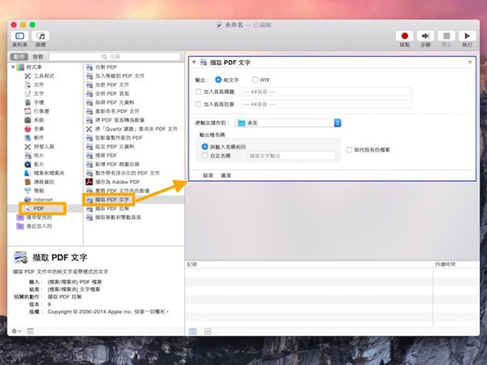Image resolution: width=487 pixels, height=365 pixels.
Task: Remove the 擷取 PDF 文字 action
Action: click(470, 62)
